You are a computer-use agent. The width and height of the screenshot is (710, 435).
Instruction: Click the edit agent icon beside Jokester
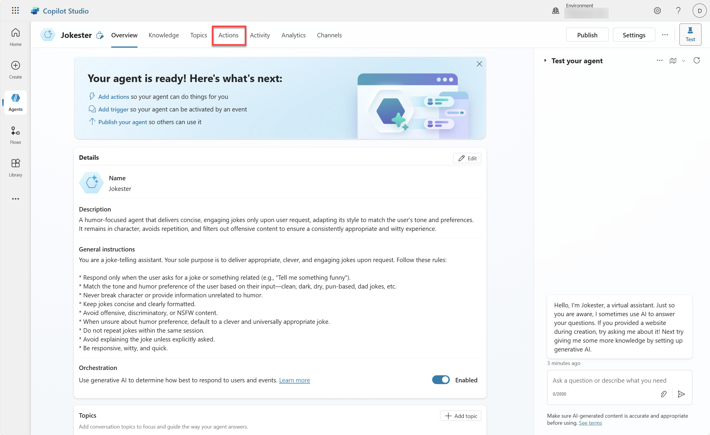100,35
